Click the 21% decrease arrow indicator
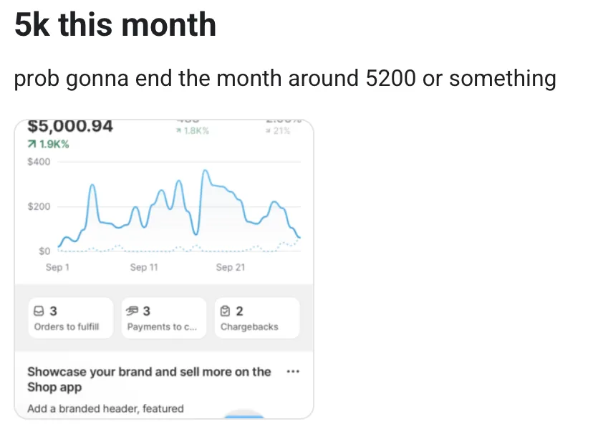593x434 pixels. pyautogui.click(x=268, y=131)
